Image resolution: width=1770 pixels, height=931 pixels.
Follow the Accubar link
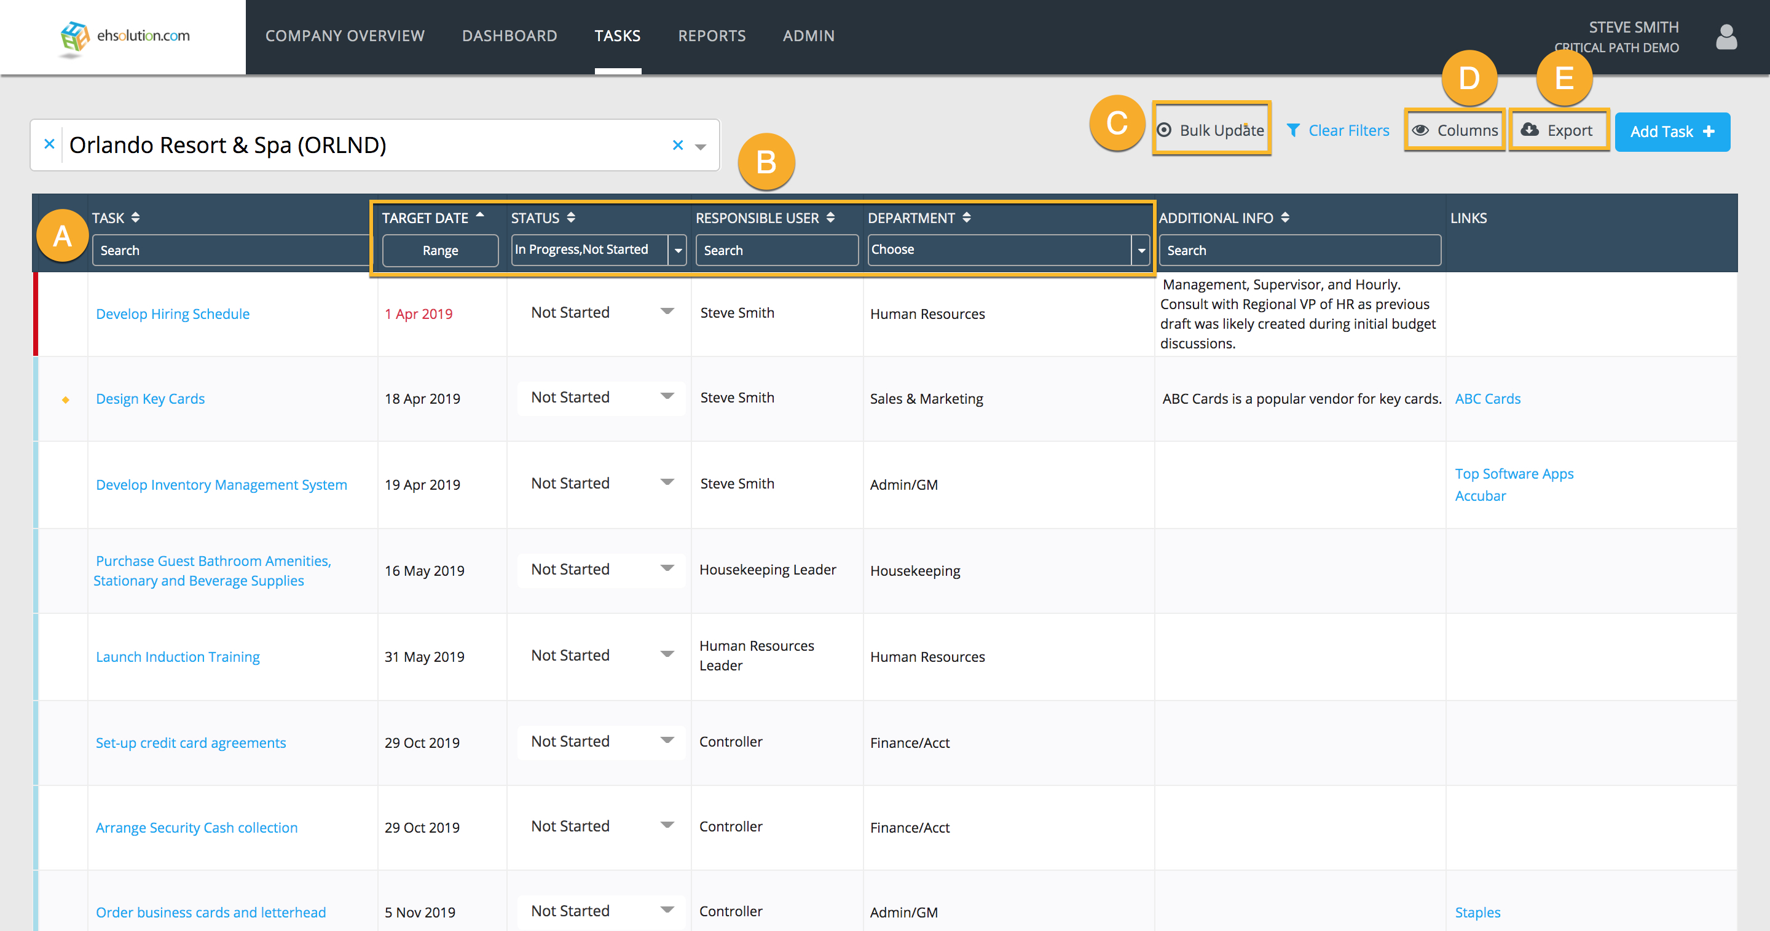coord(1480,496)
